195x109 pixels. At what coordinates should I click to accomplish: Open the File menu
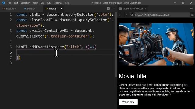tap(9, 3)
